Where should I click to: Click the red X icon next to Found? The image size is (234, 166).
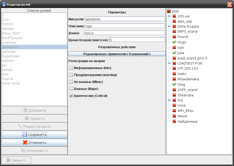pyautogui.click(x=174, y=37)
